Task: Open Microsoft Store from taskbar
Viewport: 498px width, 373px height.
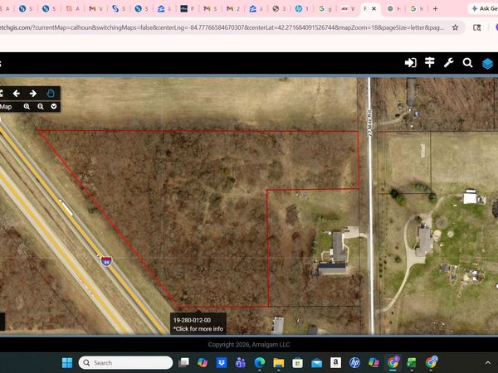Action: point(298,362)
